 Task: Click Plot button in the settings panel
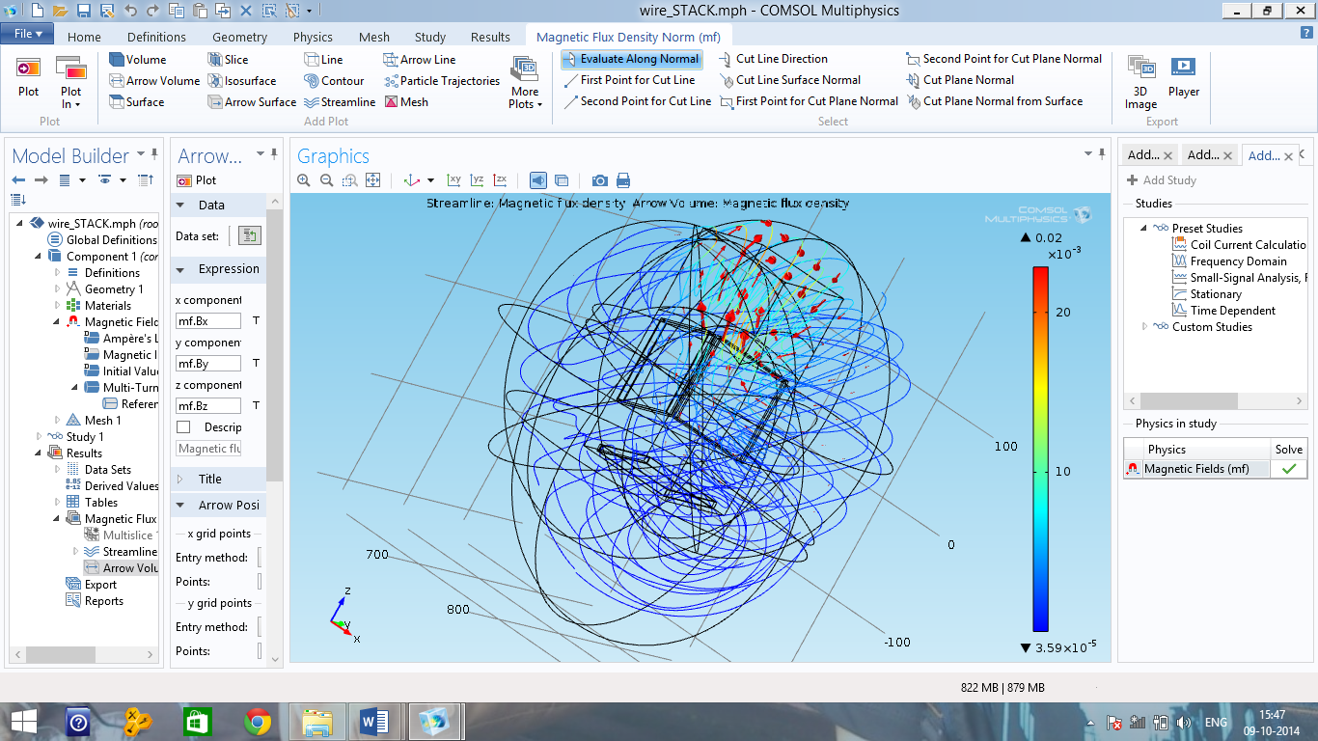197,180
